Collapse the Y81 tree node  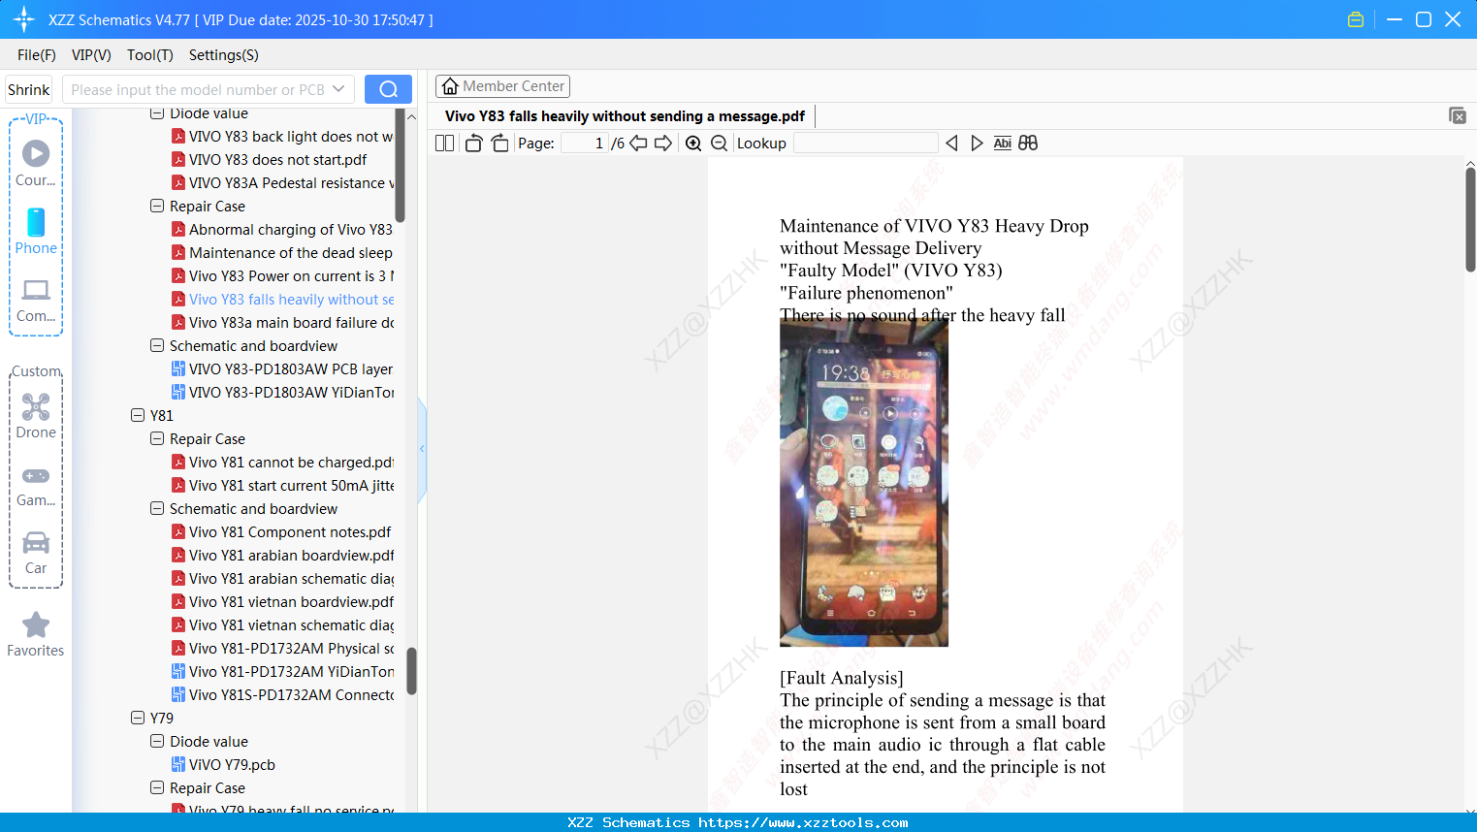point(138,415)
